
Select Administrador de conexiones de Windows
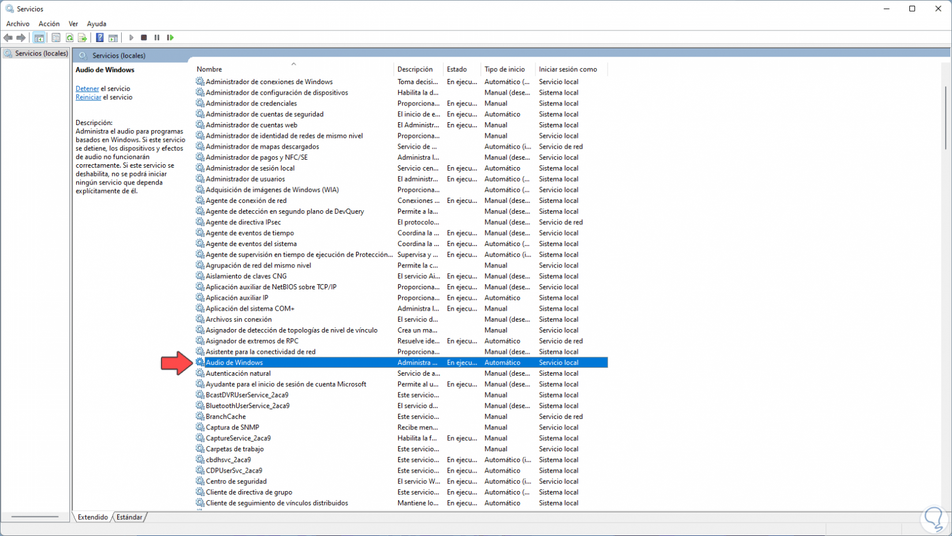click(269, 82)
